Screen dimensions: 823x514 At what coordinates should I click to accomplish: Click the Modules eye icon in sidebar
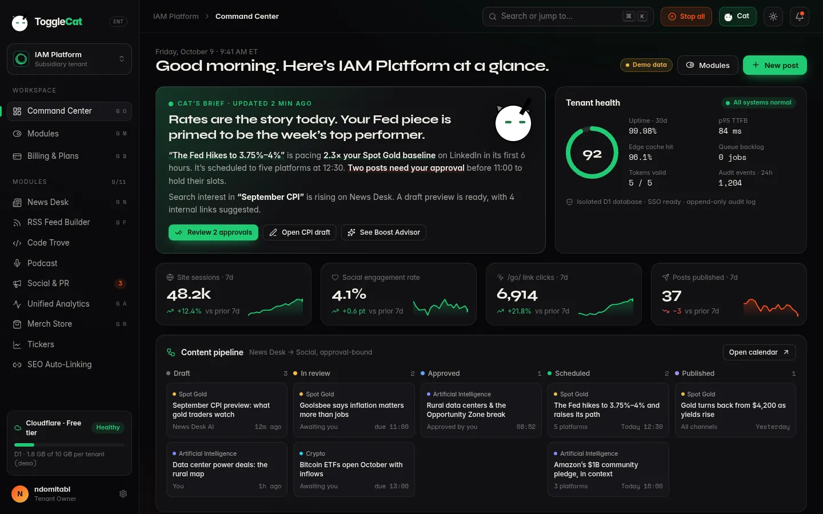point(17,134)
